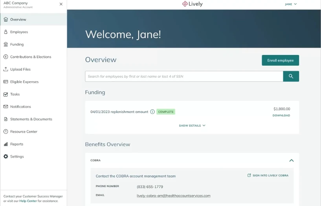This screenshot has height=206, width=321.
Task: Click the ABC Company account name
Action: (x=16, y=3)
